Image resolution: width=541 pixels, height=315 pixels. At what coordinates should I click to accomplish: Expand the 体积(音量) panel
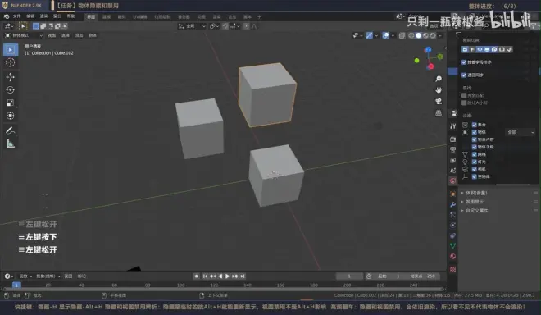(x=476, y=193)
